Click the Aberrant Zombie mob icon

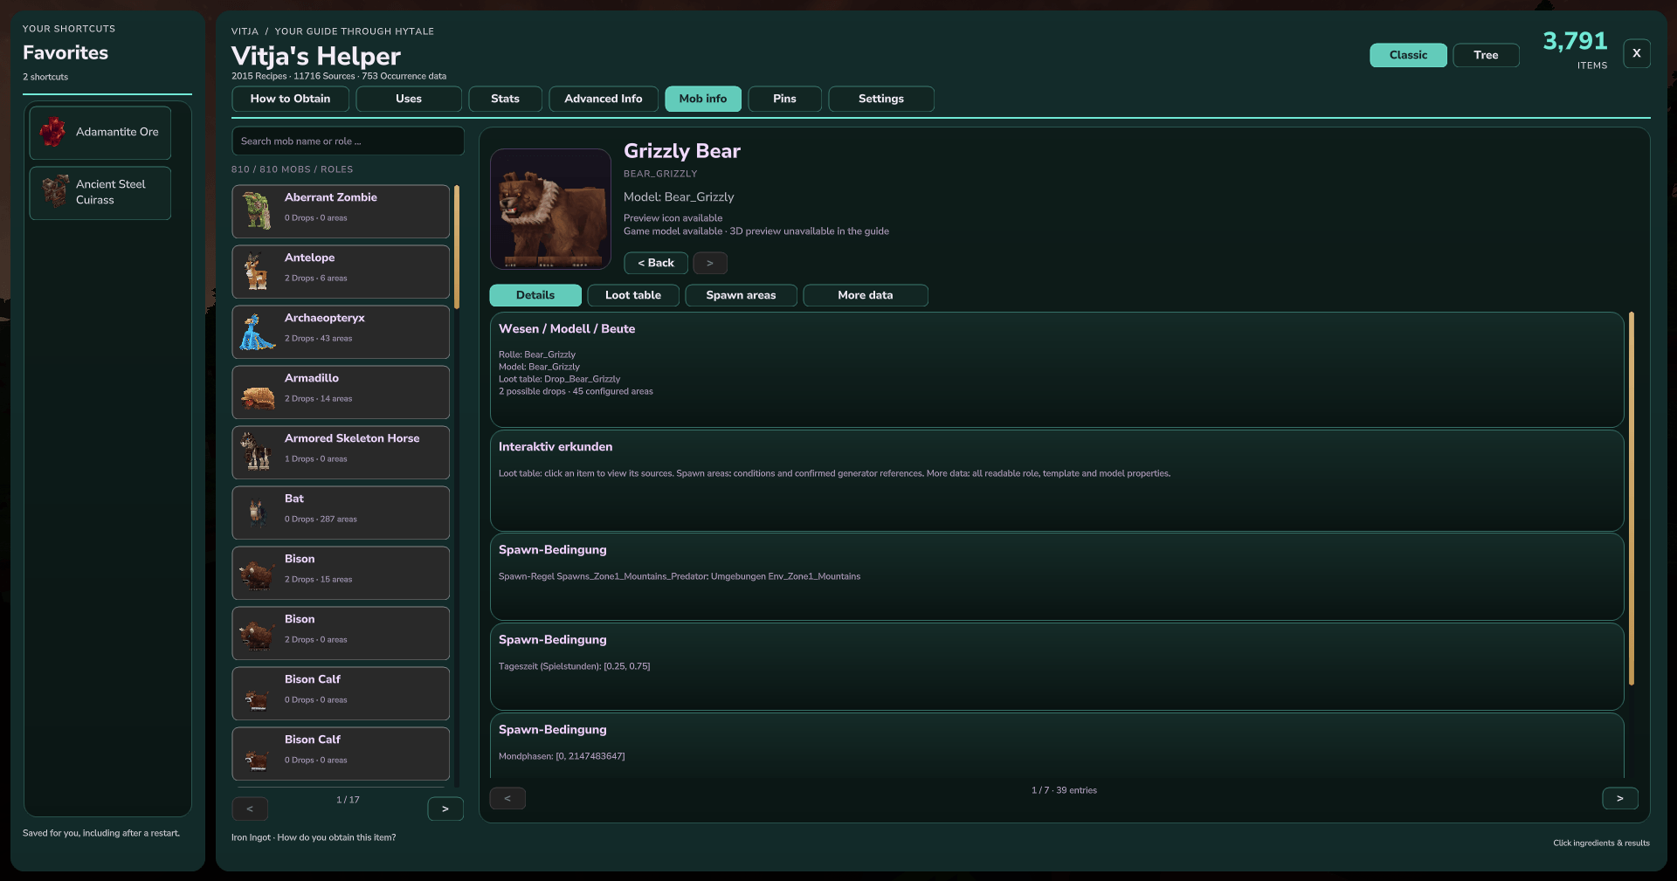pyautogui.click(x=257, y=211)
